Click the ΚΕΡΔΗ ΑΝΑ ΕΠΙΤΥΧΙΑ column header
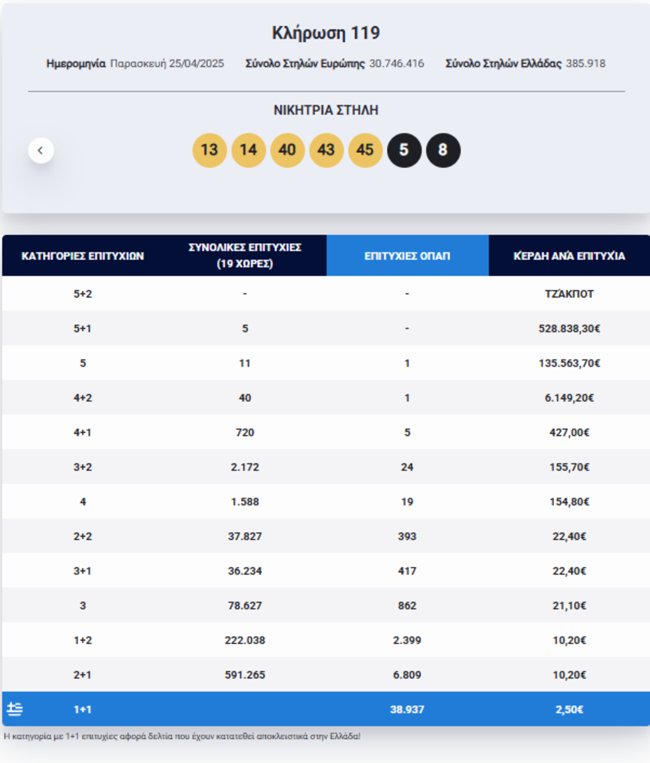This screenshot has height=763, width=650. tap(569, 256)
